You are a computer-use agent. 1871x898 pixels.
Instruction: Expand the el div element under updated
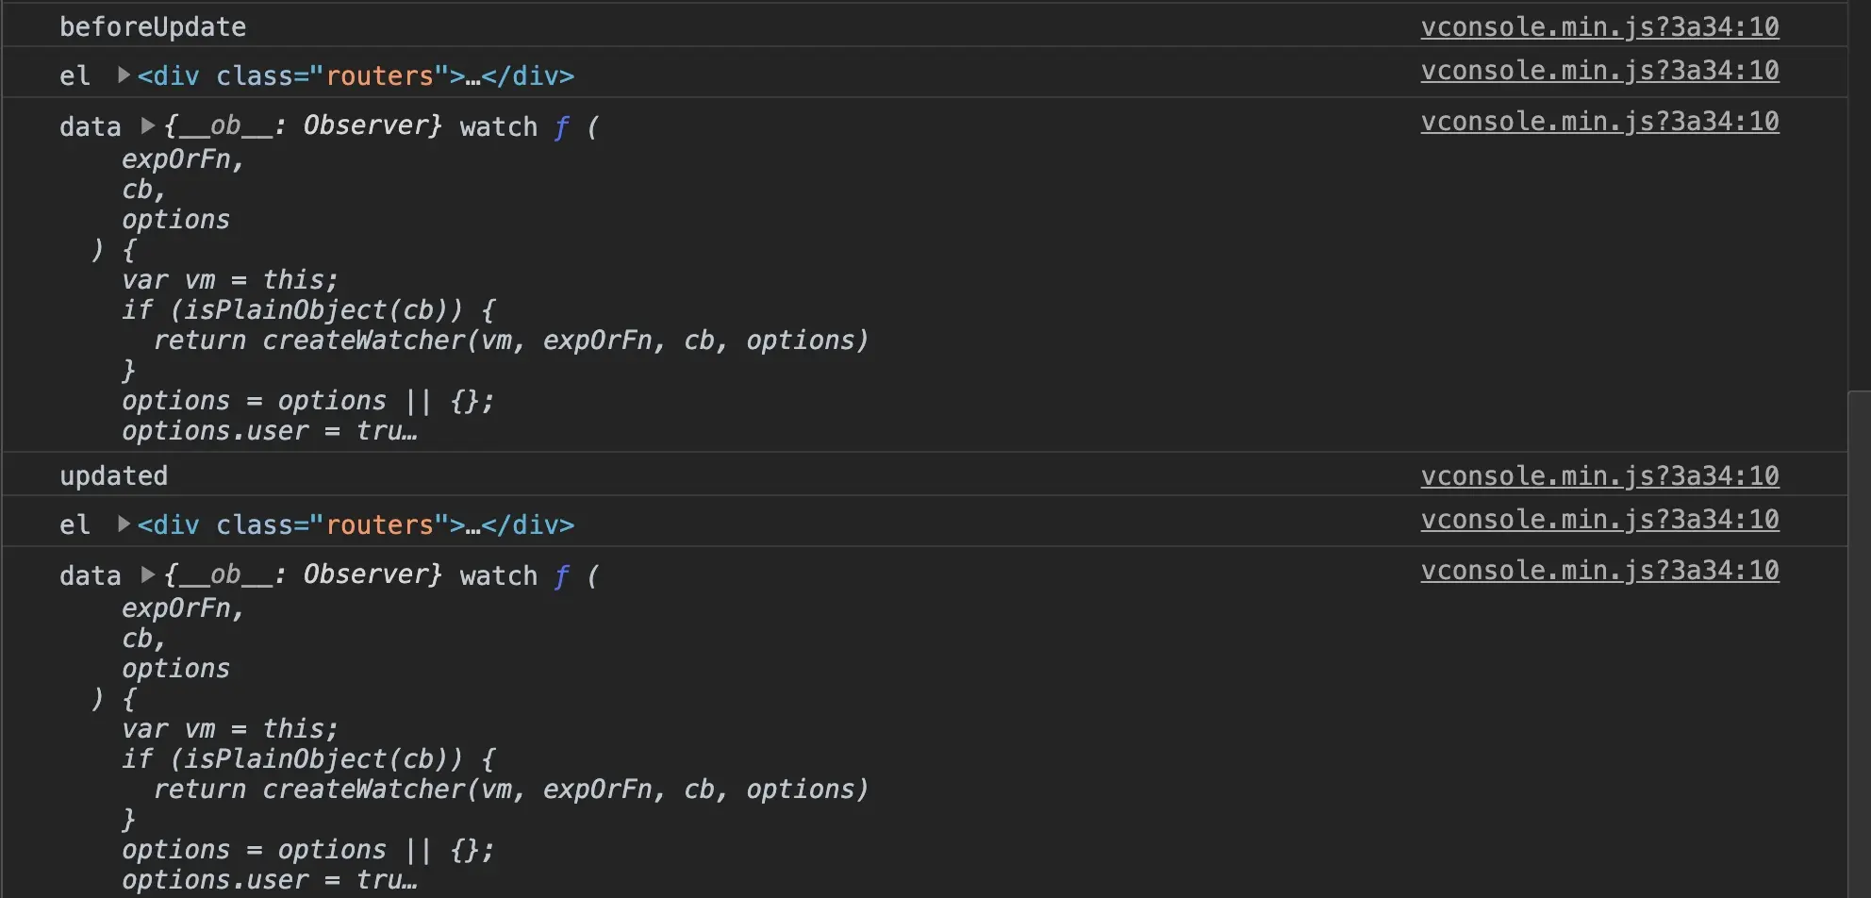coord(124,524)
